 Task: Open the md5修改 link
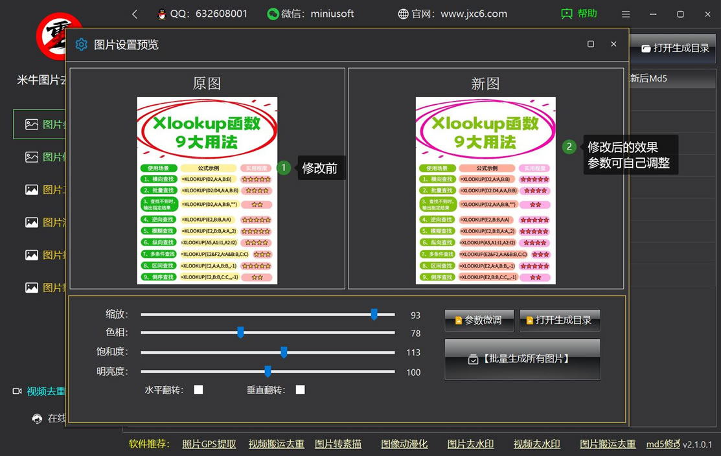click(663, 444)
